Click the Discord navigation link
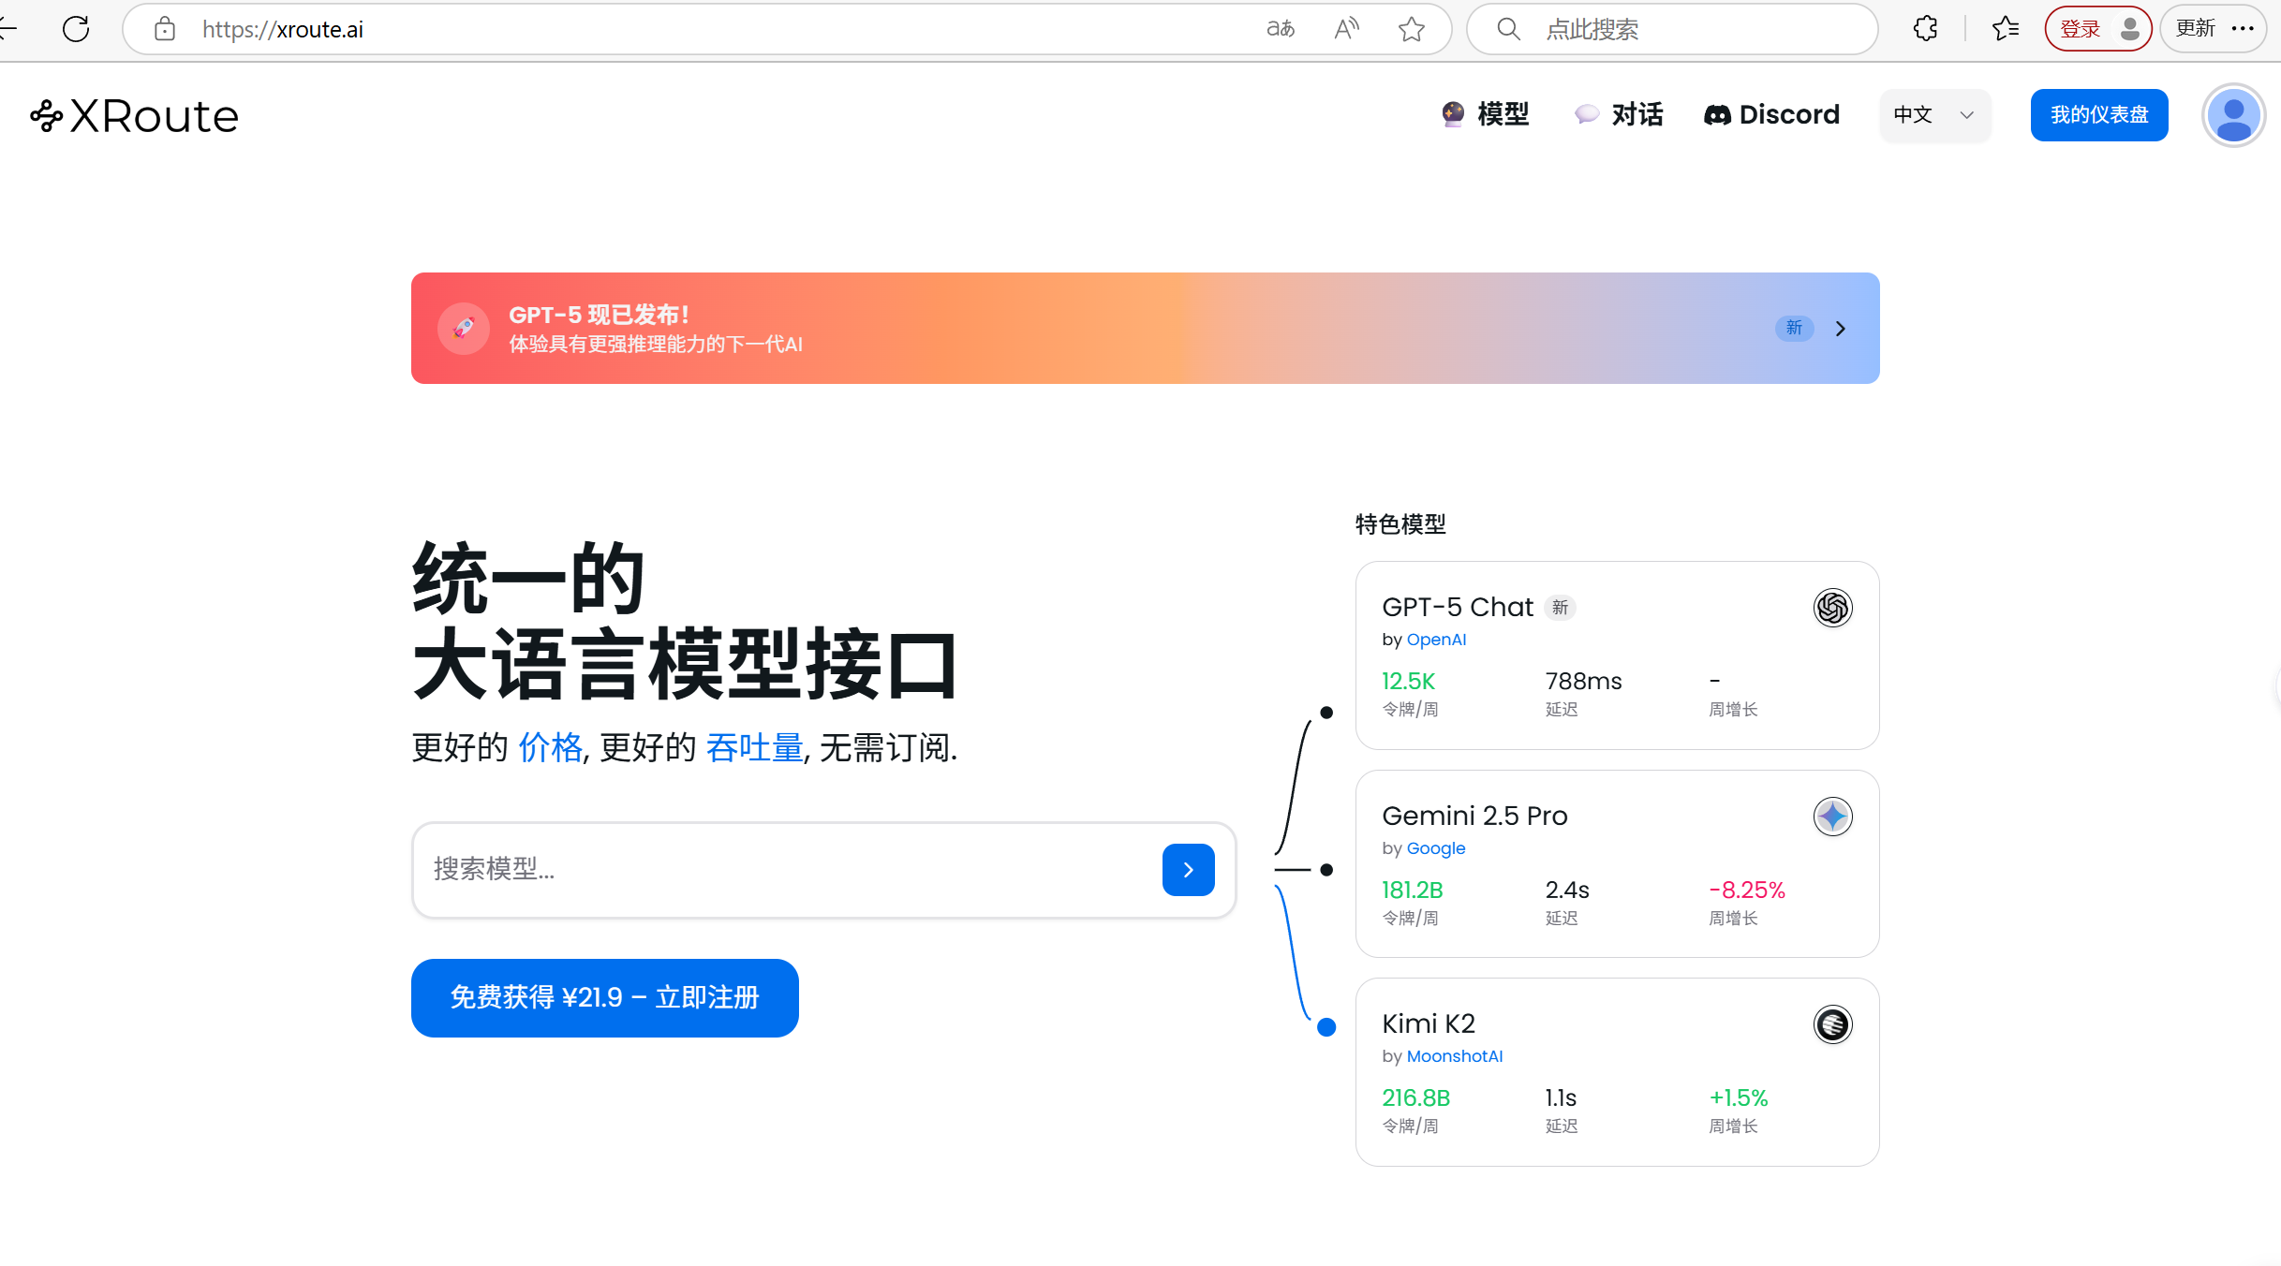This screenshot has height=1266, width=2281. tap(1771, 114)
